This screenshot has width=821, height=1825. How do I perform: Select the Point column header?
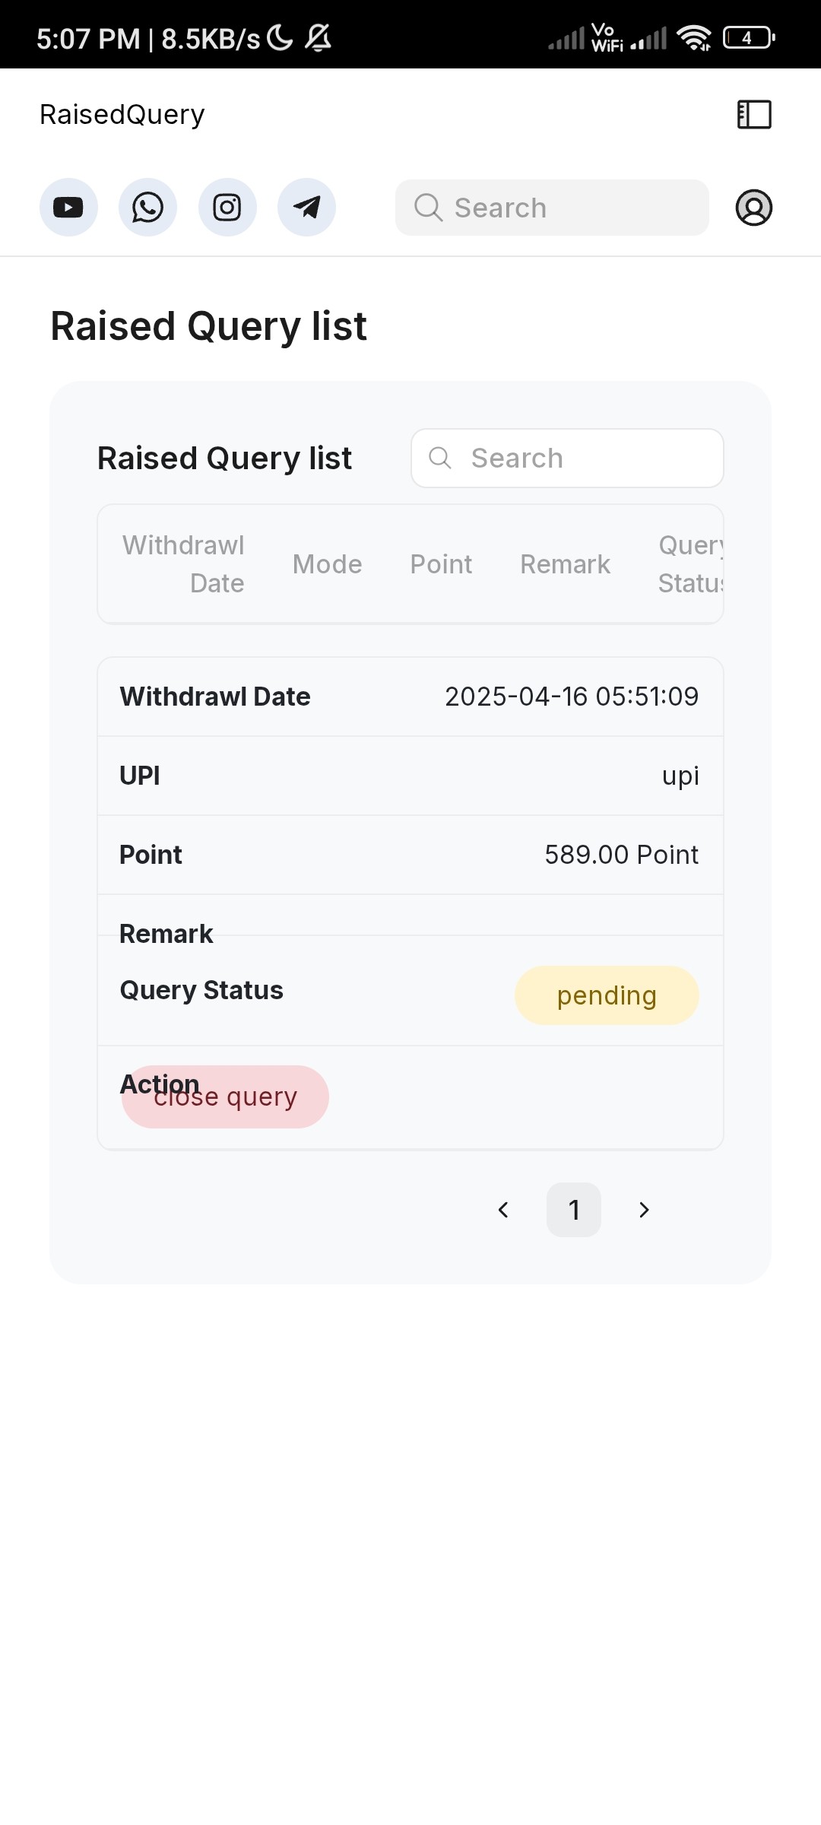(441, 564)
